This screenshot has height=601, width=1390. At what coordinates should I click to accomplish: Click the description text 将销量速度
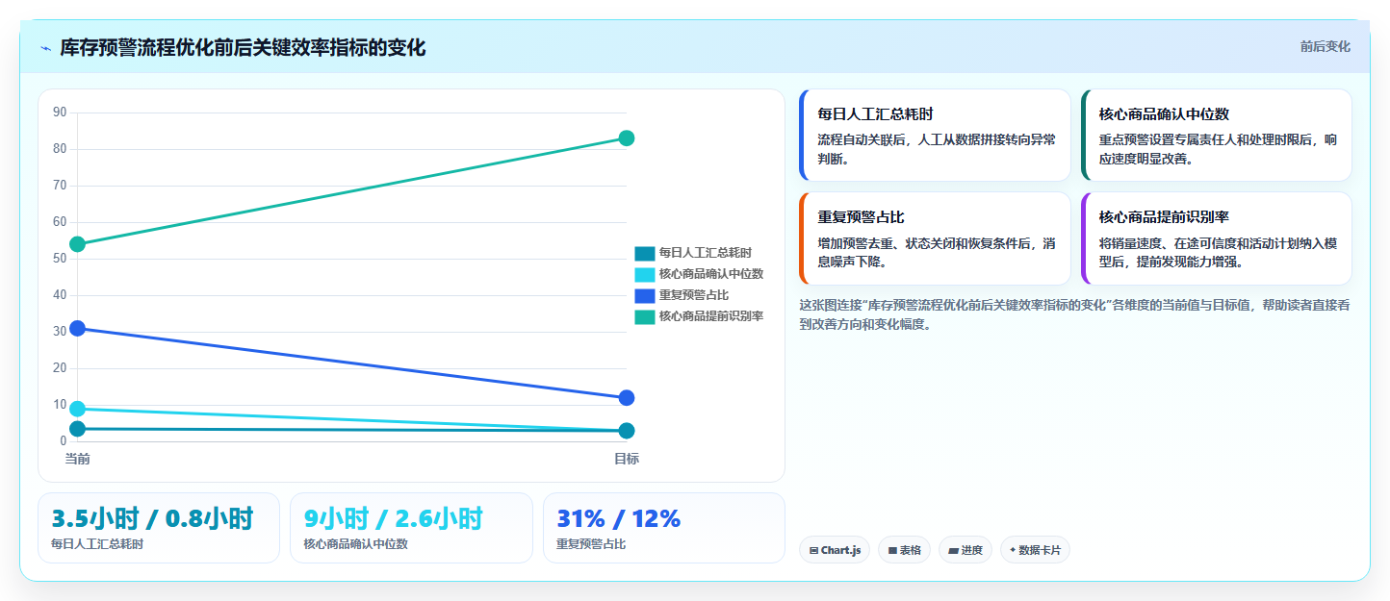point(1218,252)
